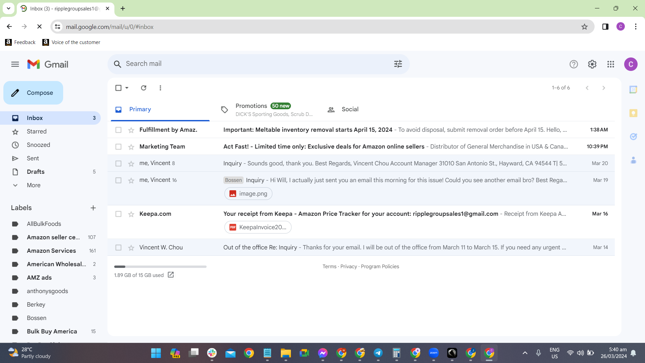Viewport: 645px width, 363px height.
Task: Open Slack from the taskbar
Action: (x=212, y=353)
